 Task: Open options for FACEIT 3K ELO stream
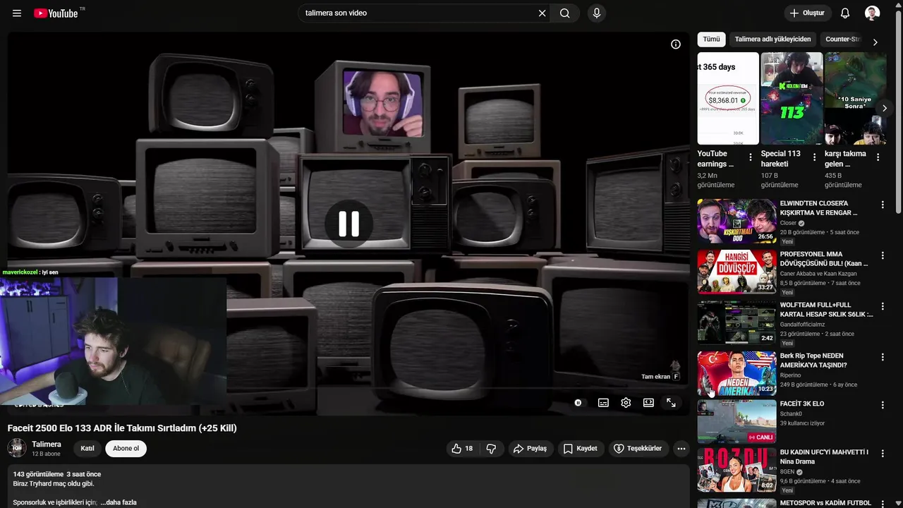[x=882, y=406]
